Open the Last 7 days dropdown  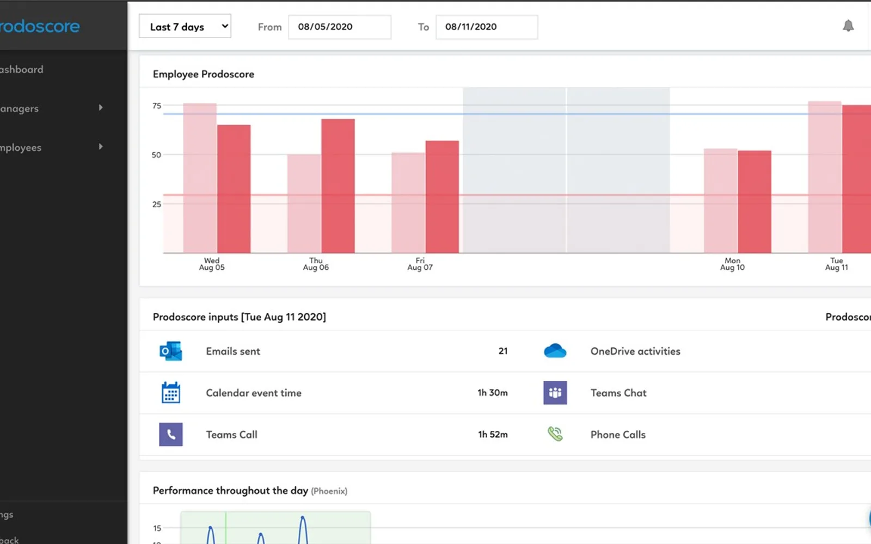coord(185,26)
